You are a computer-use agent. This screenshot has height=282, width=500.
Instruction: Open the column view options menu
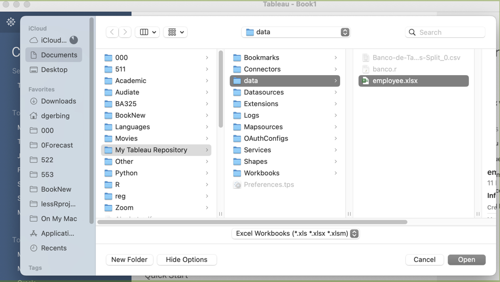(148, 32)
